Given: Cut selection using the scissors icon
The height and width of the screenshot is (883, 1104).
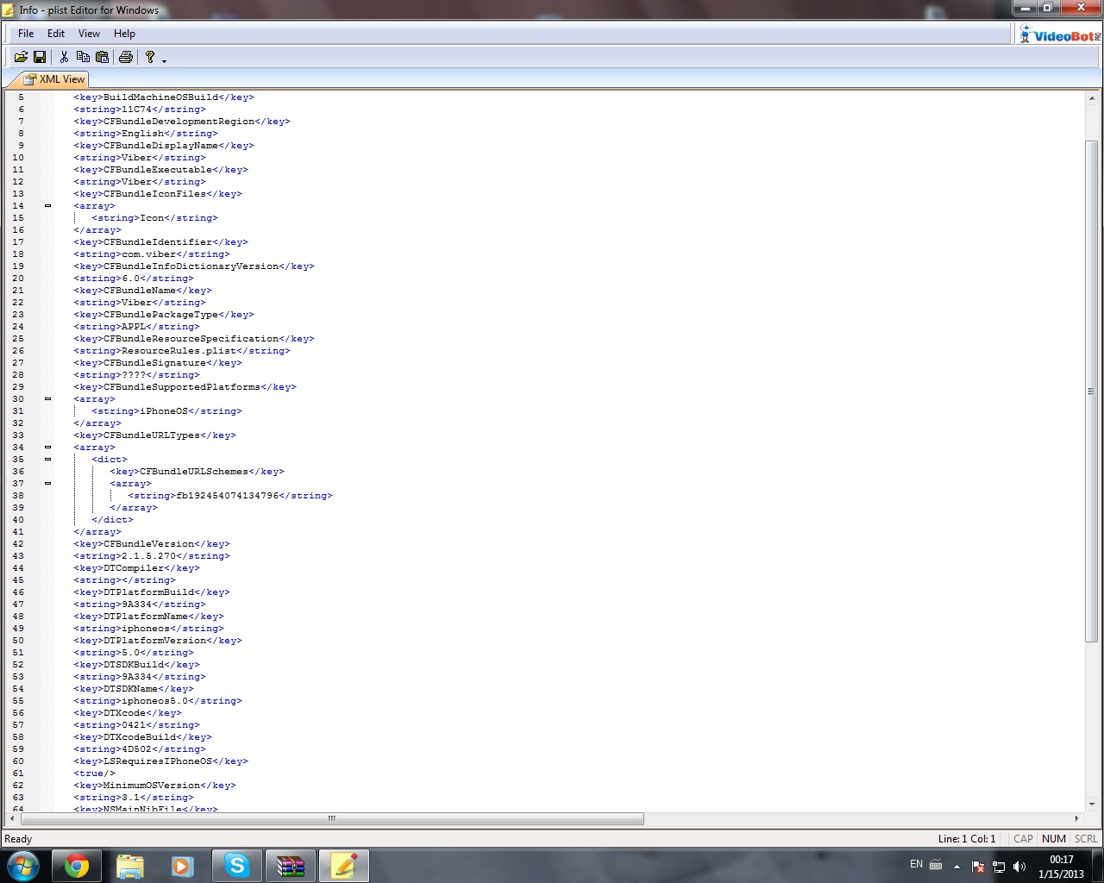Looking at the screenshot, I should tap(64, 57).
